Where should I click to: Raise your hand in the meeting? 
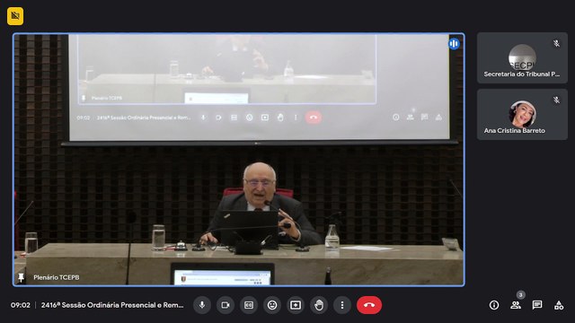tap(319, 305)
